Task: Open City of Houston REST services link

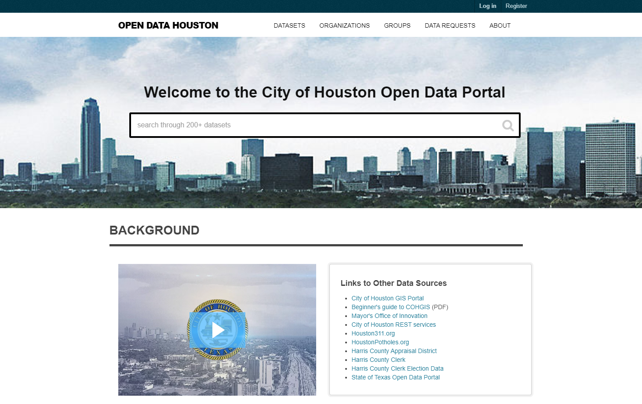Action: point(394,325)
